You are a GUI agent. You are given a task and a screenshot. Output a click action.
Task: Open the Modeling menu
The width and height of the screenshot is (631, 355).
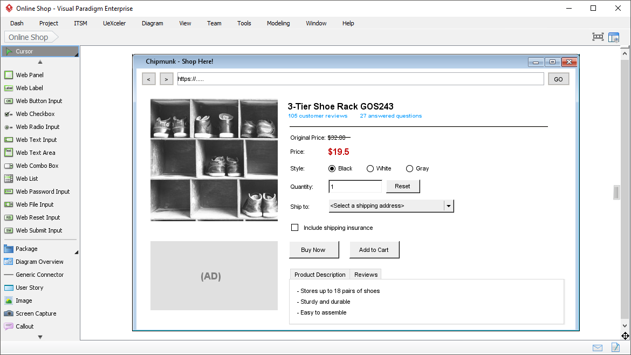click(x=278, y=23)
